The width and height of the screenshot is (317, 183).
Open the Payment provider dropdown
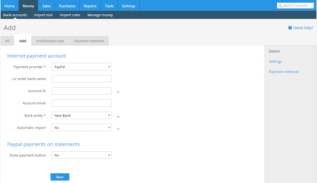click(x=81, y=67)
